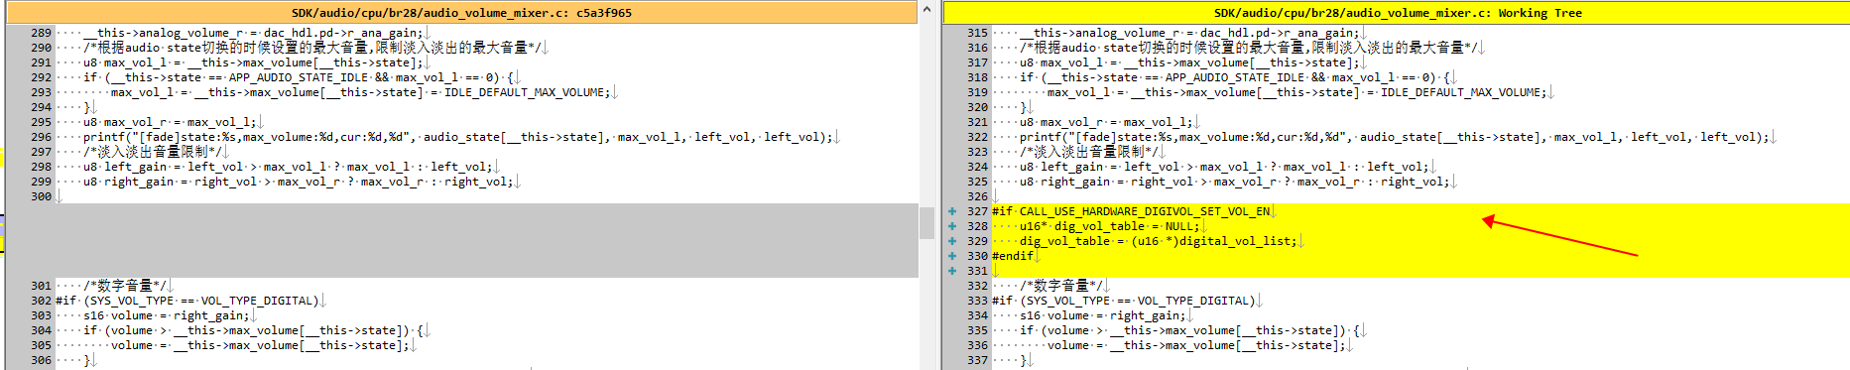Click the empty gray placeholder block in left pane
Screen dimensions: 1850x370
(x=461, y=241)
